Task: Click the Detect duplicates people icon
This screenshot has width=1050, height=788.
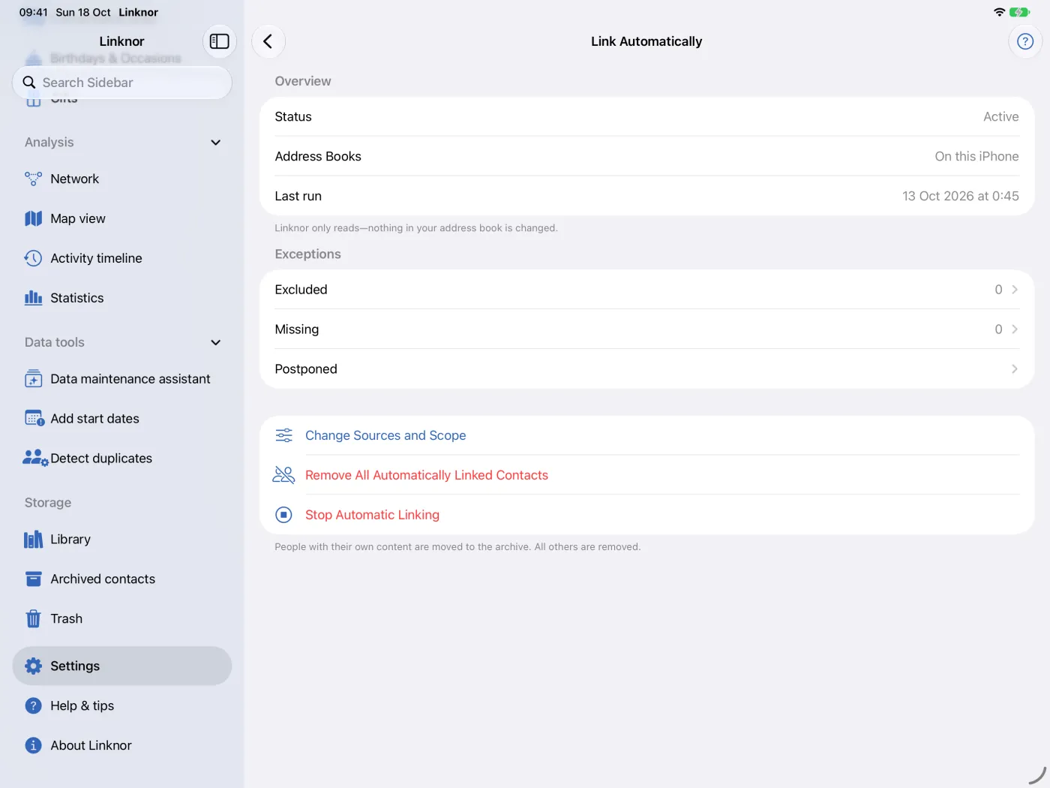Action: [x=35, y=459]
